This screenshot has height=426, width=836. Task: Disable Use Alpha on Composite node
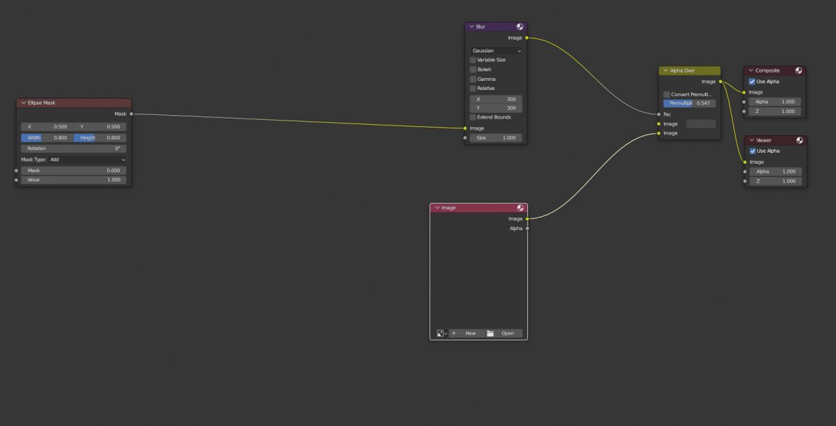pos(752,82)
